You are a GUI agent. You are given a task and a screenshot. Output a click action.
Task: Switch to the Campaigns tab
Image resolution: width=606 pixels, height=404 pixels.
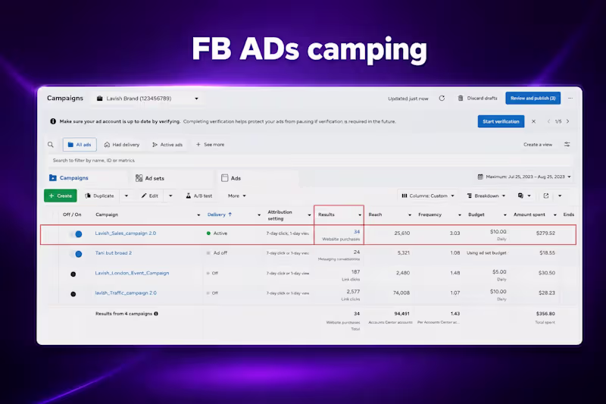[x=69, y=178]
